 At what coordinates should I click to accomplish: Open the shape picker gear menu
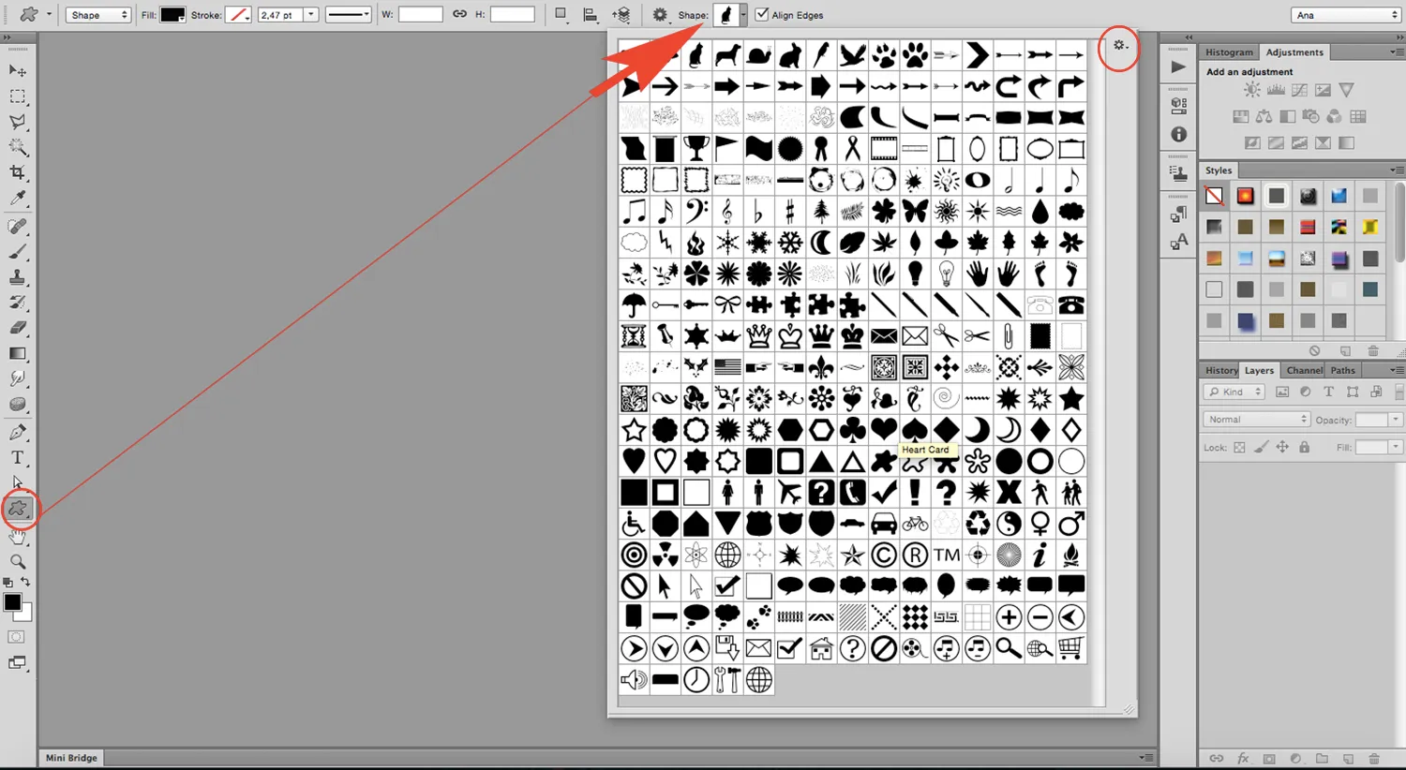click(1117, 45)
